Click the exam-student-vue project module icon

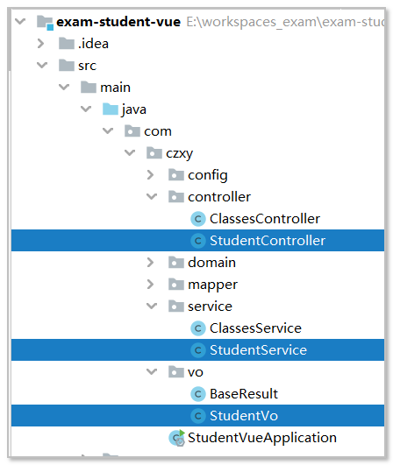45,23
